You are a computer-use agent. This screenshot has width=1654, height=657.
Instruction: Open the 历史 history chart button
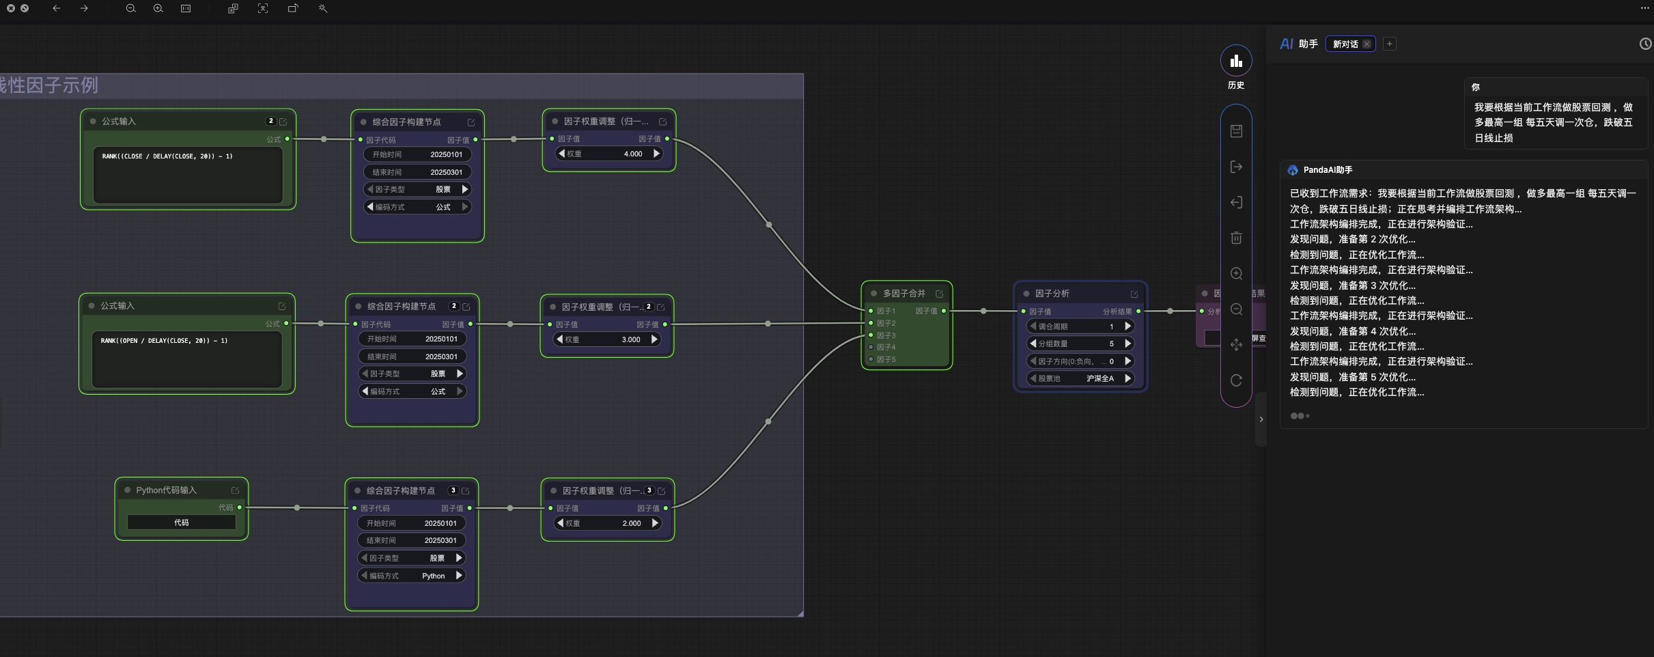[1236, 61]
